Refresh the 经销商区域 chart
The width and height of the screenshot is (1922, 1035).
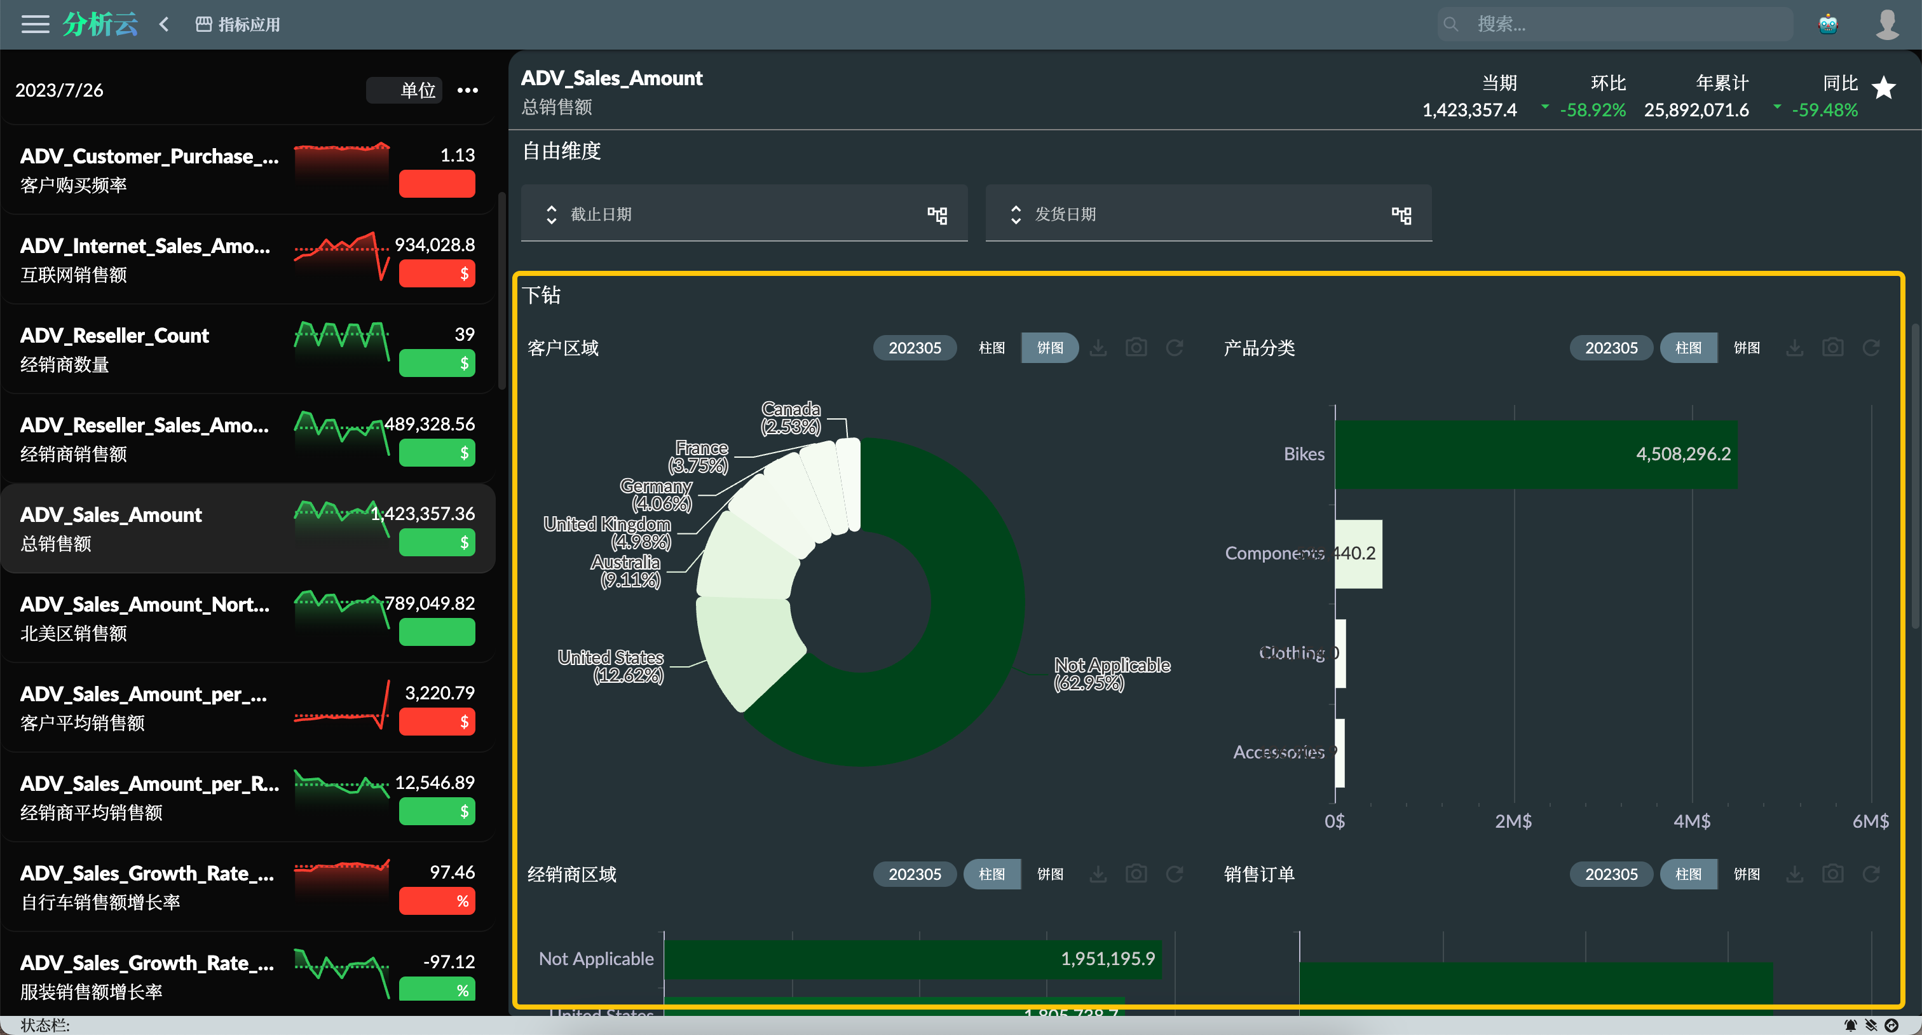click(1175, 874)
